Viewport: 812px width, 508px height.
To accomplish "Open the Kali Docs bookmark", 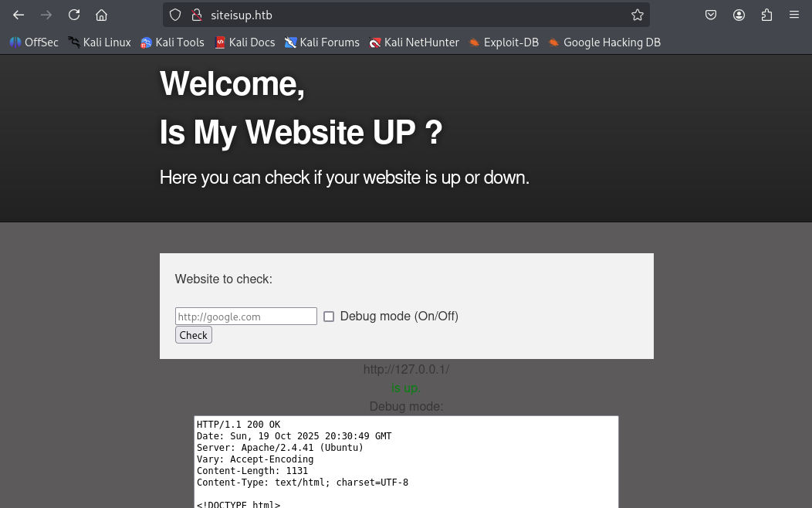I will (x=245, y=42).
